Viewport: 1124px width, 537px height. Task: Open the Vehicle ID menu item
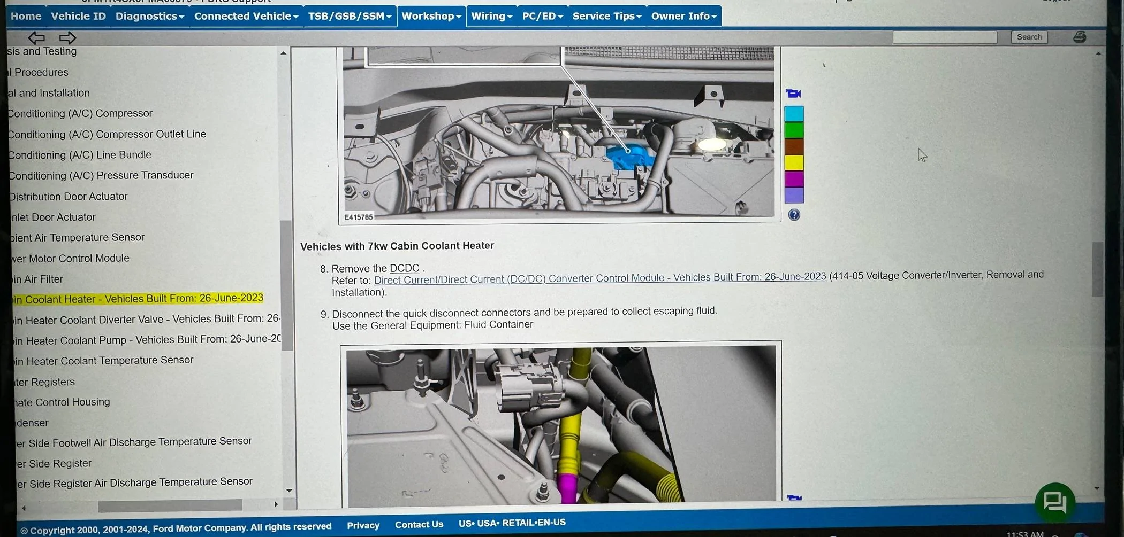[78, 16]
